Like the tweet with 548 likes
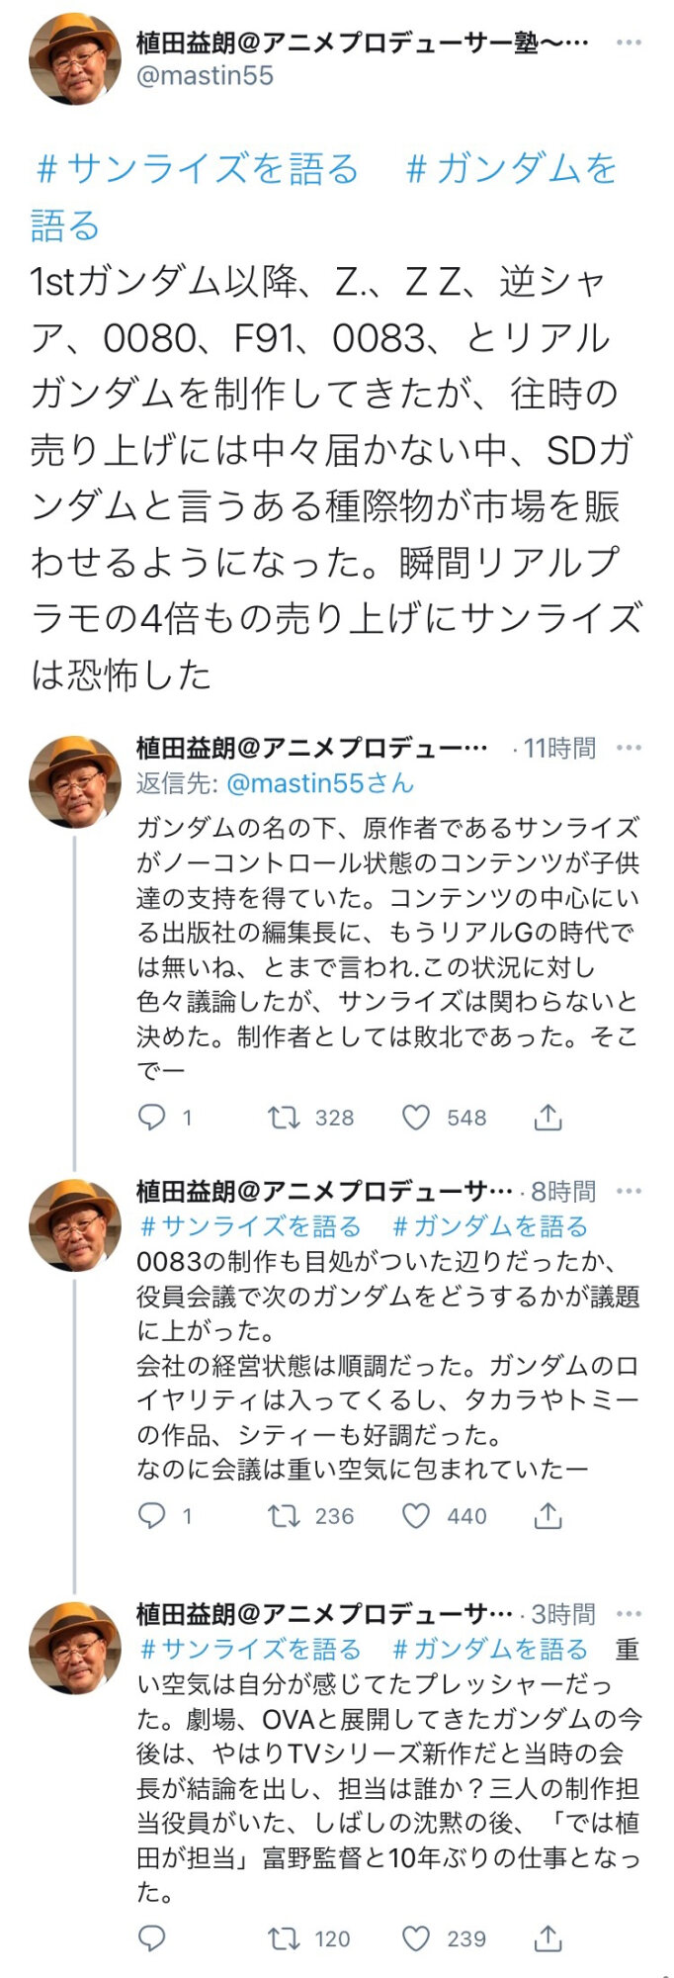 pos(416,1117)
